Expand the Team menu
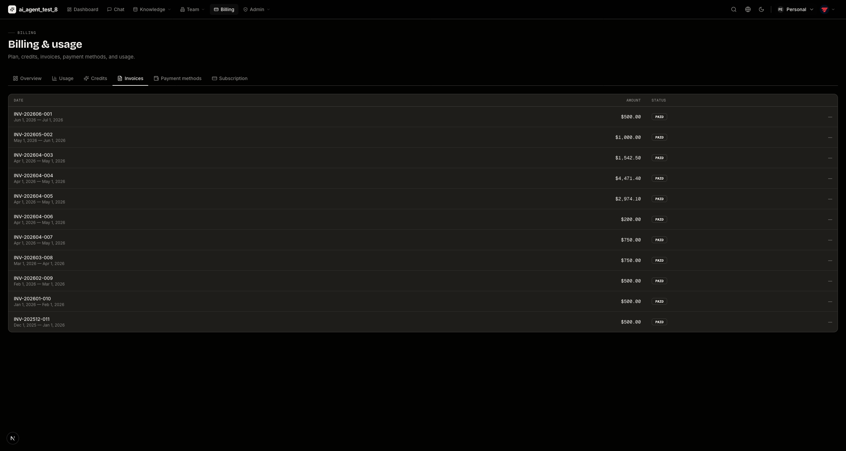Screen dimensions: 846x451 (x=192, y=9)
